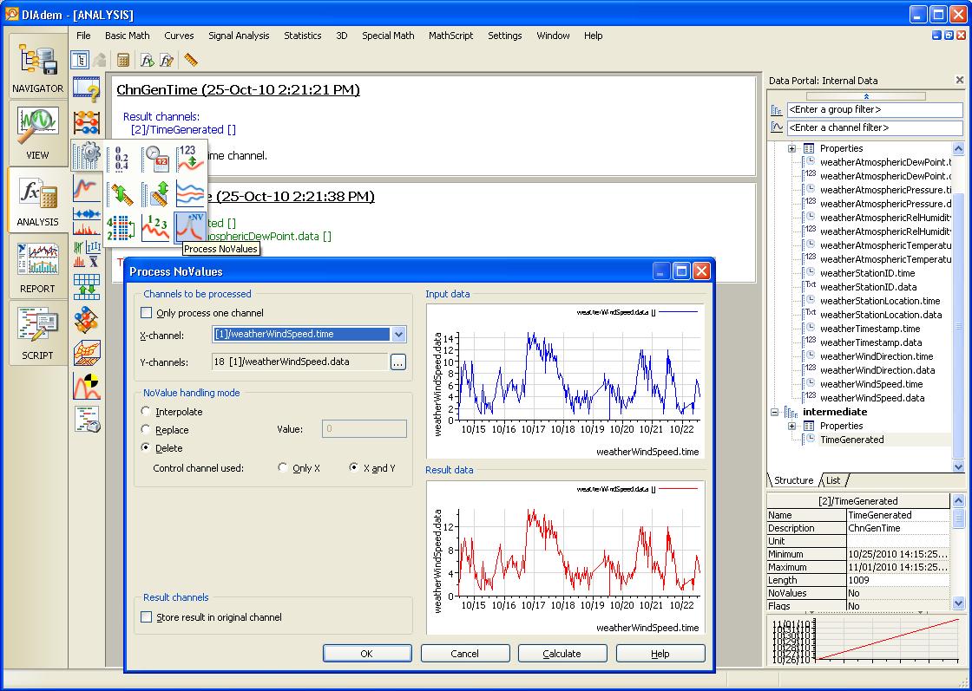Click down arrow of channel tree scrollbar
972x691 pixels.
point(958,466)
